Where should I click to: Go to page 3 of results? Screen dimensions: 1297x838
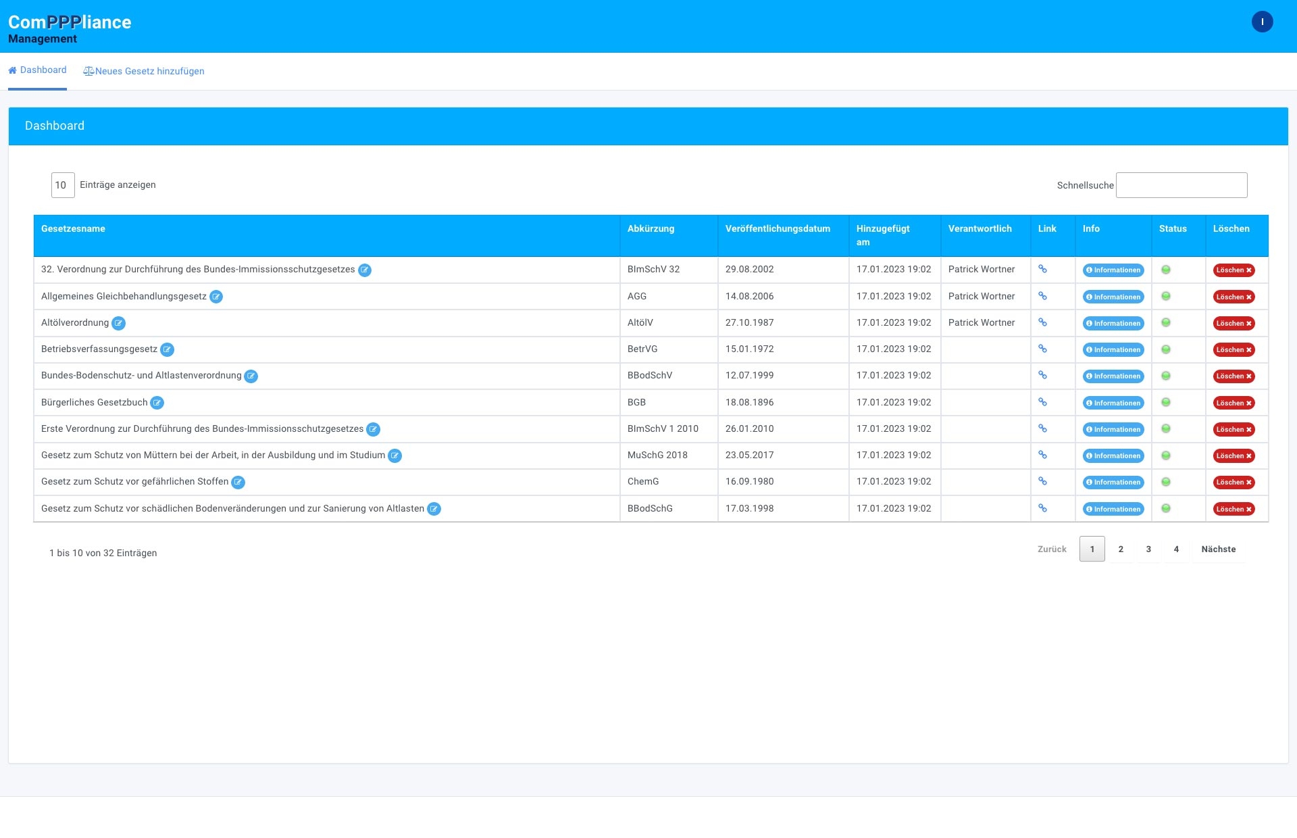1148,549
